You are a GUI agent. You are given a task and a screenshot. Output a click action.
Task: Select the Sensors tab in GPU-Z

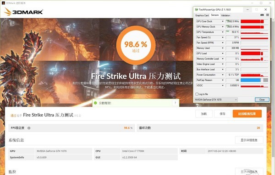click(x=214, y=15)
